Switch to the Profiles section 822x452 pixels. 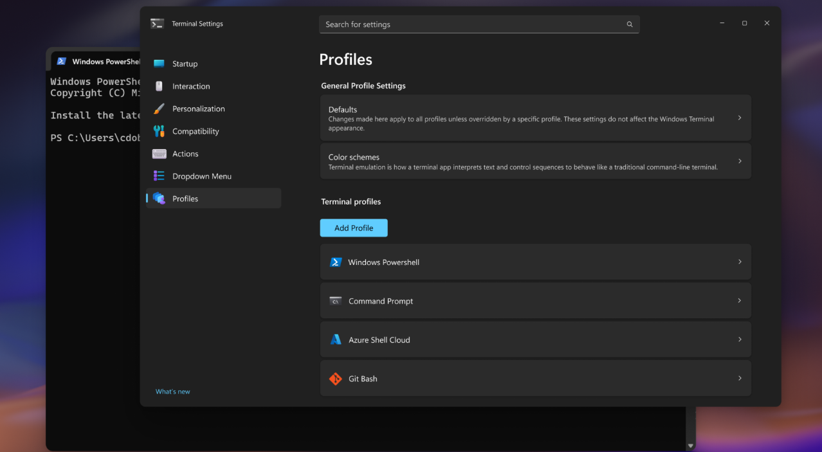[185, 198]
